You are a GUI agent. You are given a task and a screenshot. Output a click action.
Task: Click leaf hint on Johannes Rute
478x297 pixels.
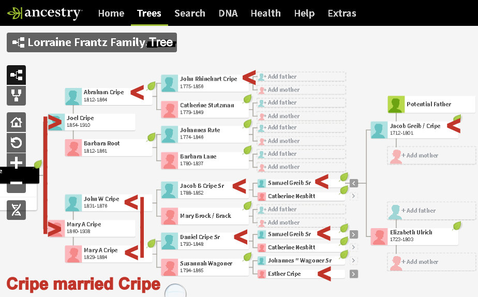coord(247,124)
